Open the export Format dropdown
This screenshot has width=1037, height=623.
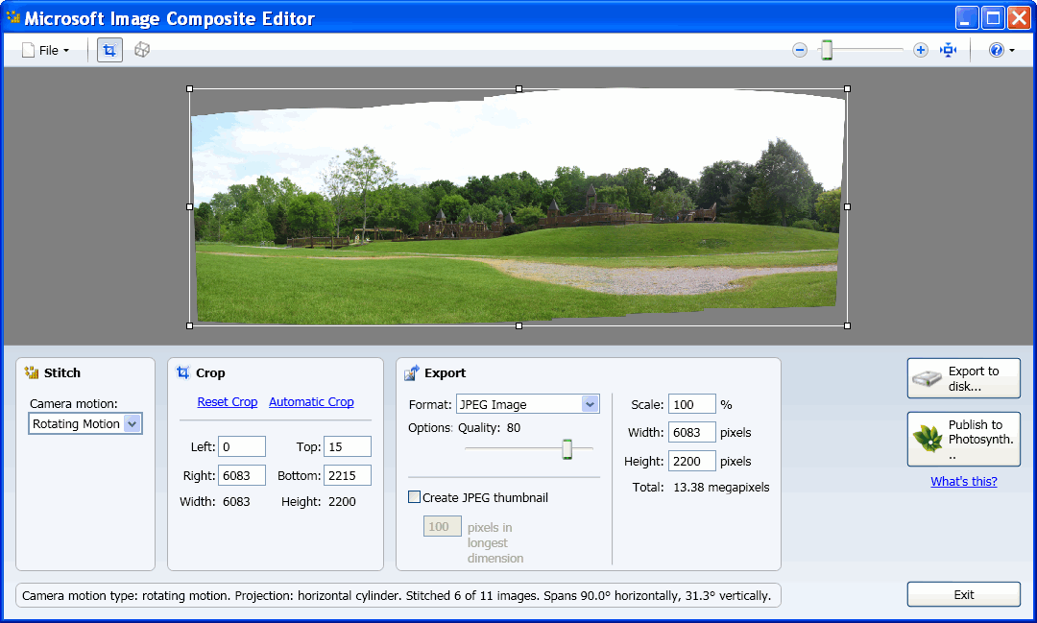[528, 404]
